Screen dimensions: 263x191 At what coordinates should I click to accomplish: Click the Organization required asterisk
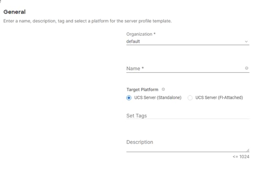(x=155, y=34)
